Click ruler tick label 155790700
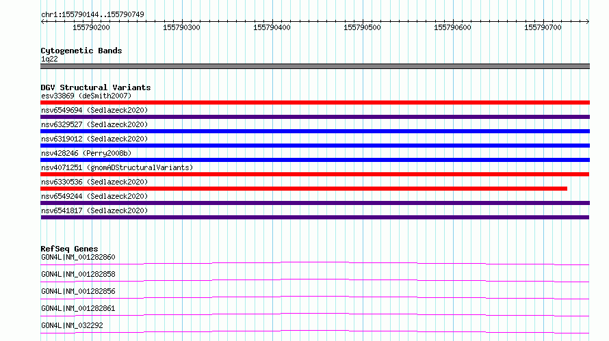 (543, 27)
